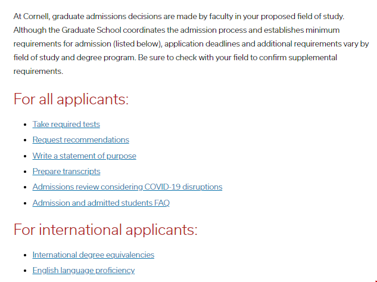Viewport: 377px width, 282px height.
Task: Click the bullet beside Admission and admitted students FAQ
Action: 25,203
